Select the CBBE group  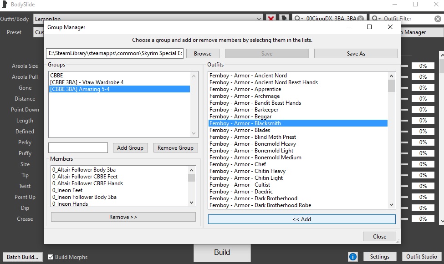[x=57, y=75]
